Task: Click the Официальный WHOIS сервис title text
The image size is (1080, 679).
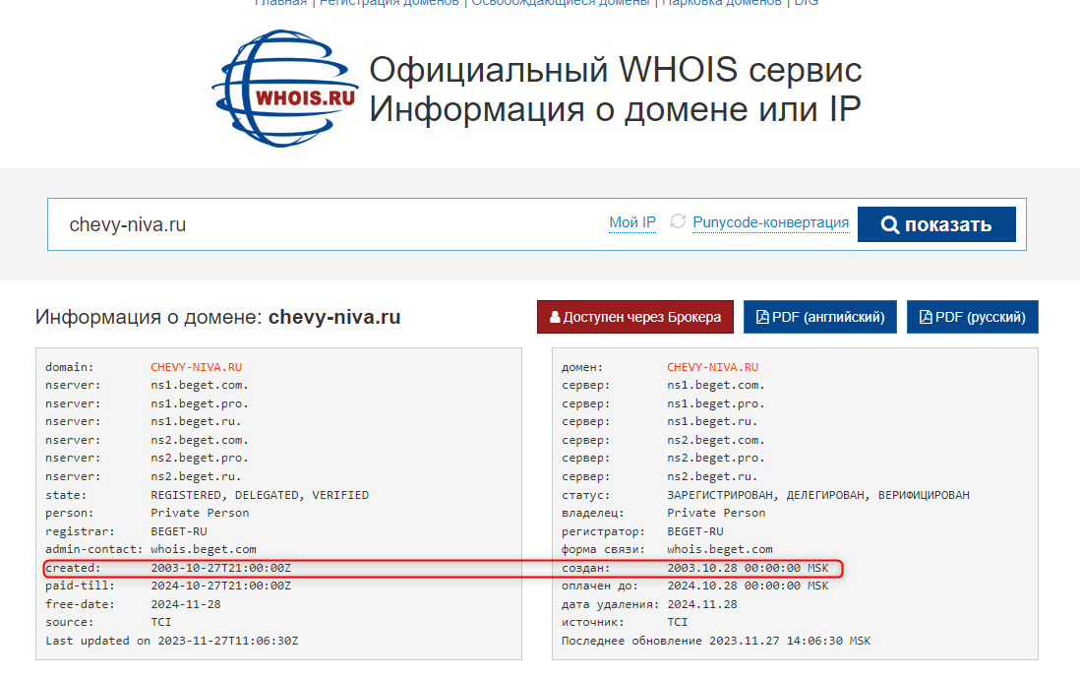Action: [x=615, y=70]
